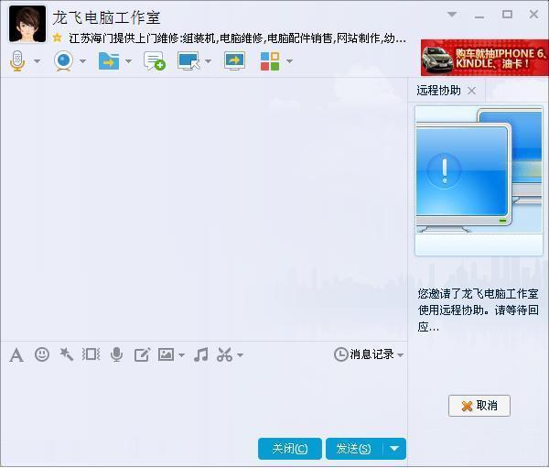The width and height of the screenshot is (549, 468).
Task: Expand screenshot options dropdown arrow
Action: 240,355
